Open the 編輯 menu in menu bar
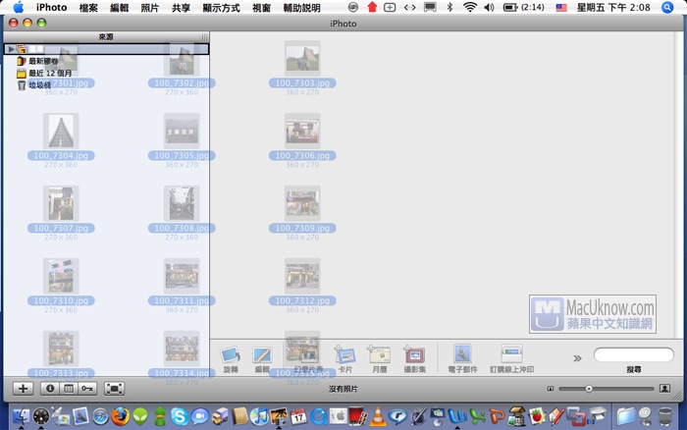This screenshot has height=430, width=687. pos(119,8)
